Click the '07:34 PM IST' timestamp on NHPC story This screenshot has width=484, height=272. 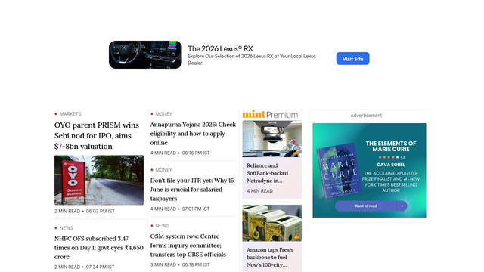tap(100, 267)
